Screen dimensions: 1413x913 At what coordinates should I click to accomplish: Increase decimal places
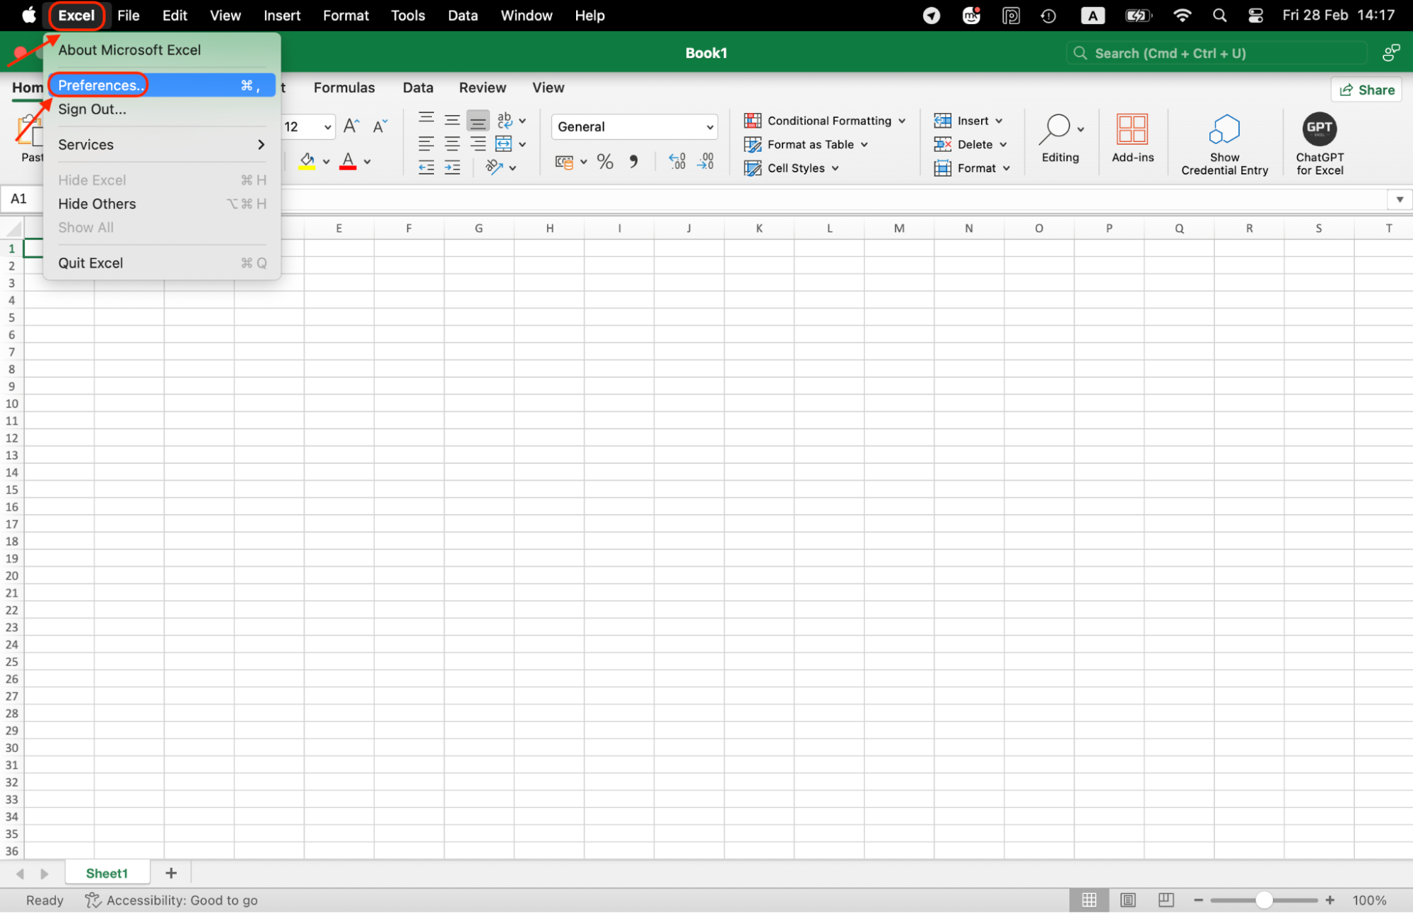click(x=677, y=161)
